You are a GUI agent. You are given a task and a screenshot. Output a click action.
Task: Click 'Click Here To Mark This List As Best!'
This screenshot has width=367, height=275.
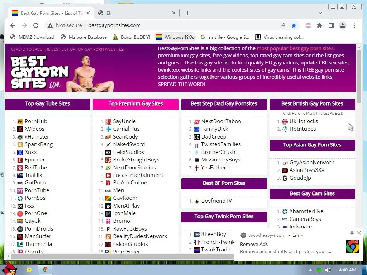(313, 114)
